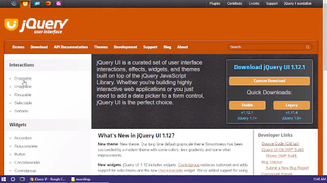Click the search magnifier icon
327x183 pixels.
308,47
